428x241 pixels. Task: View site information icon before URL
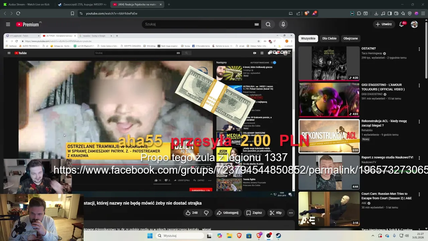click(x=81, y=13)
